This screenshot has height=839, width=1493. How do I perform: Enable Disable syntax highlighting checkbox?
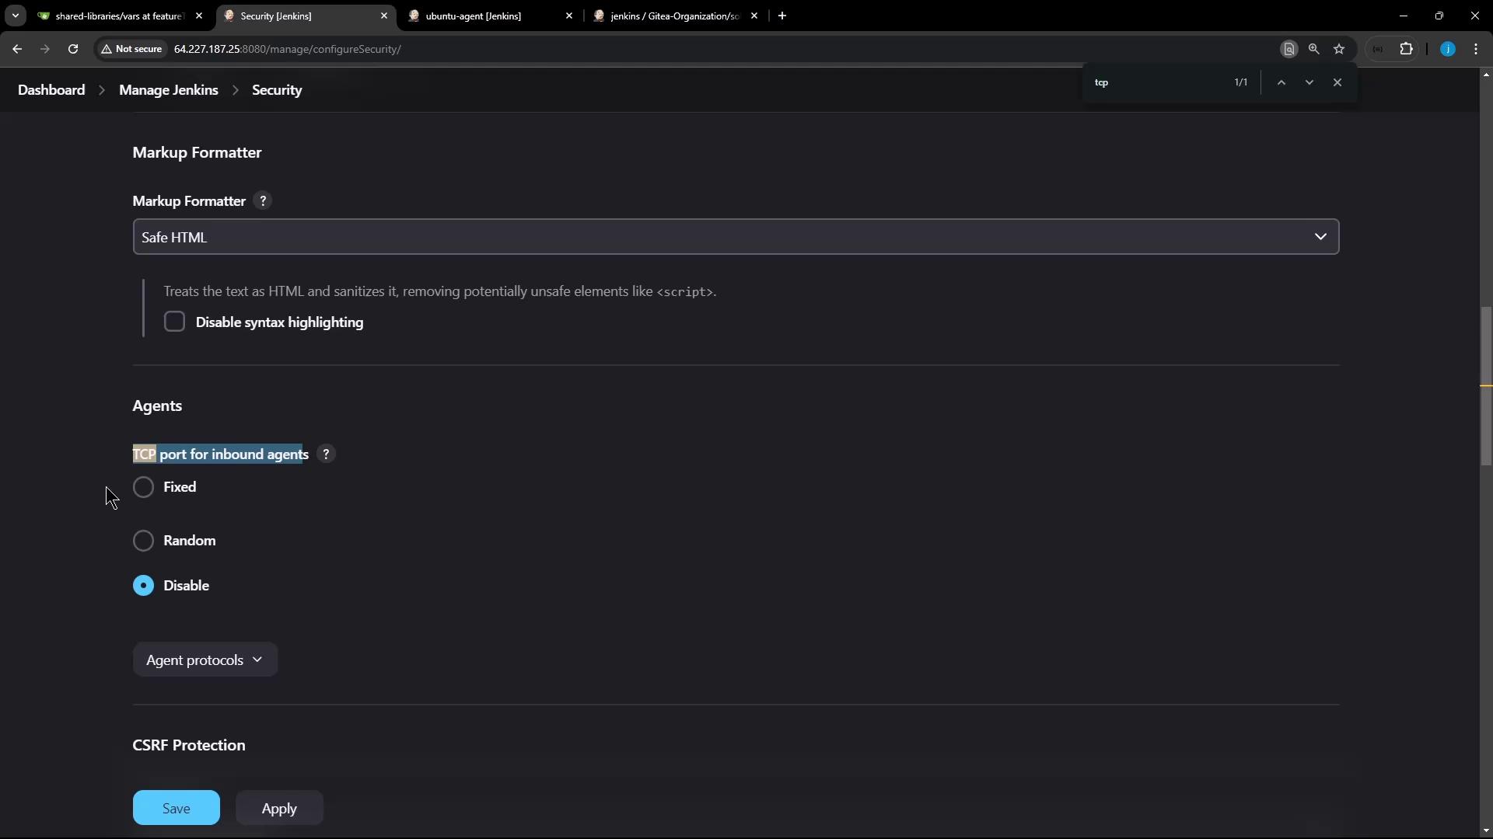pyautogui.click(x=174, y=322)
